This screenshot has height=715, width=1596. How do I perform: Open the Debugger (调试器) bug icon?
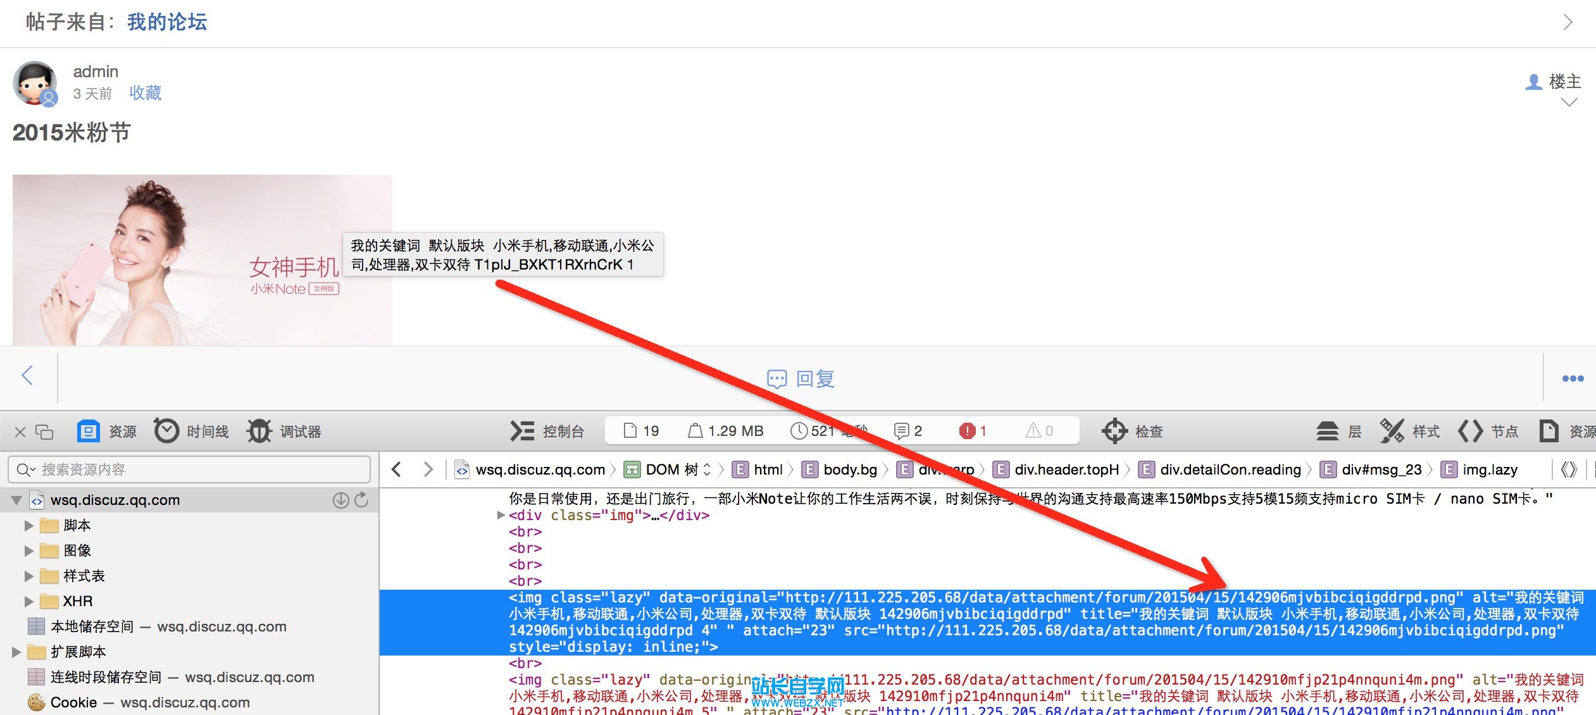tap(259, 432)
